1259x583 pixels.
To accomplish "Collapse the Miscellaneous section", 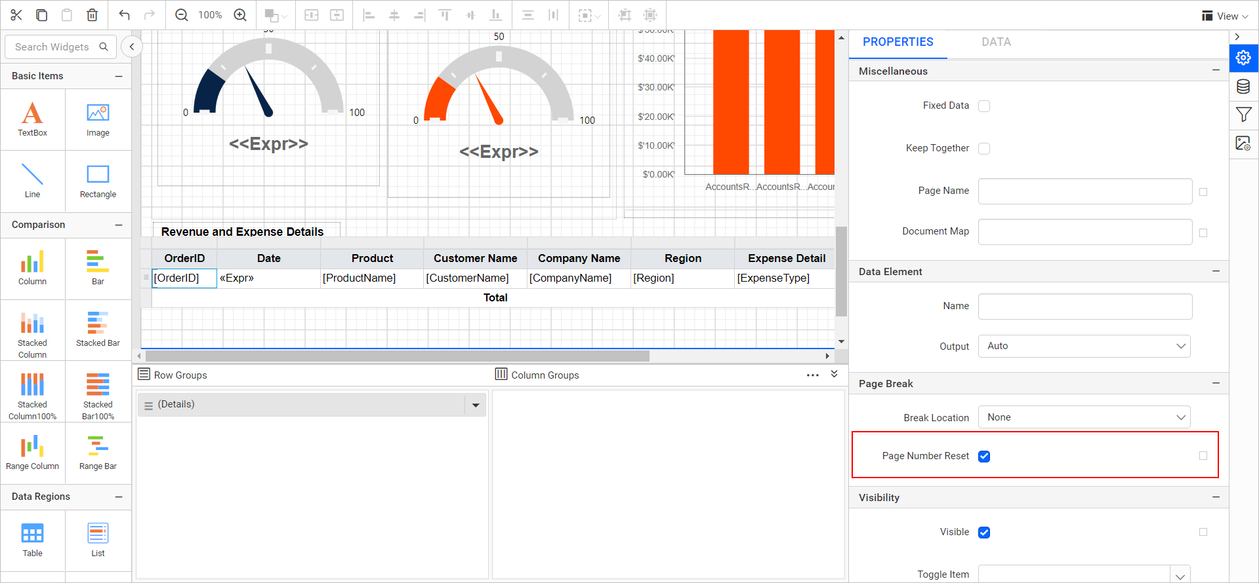I will [x=1216, y=70].
